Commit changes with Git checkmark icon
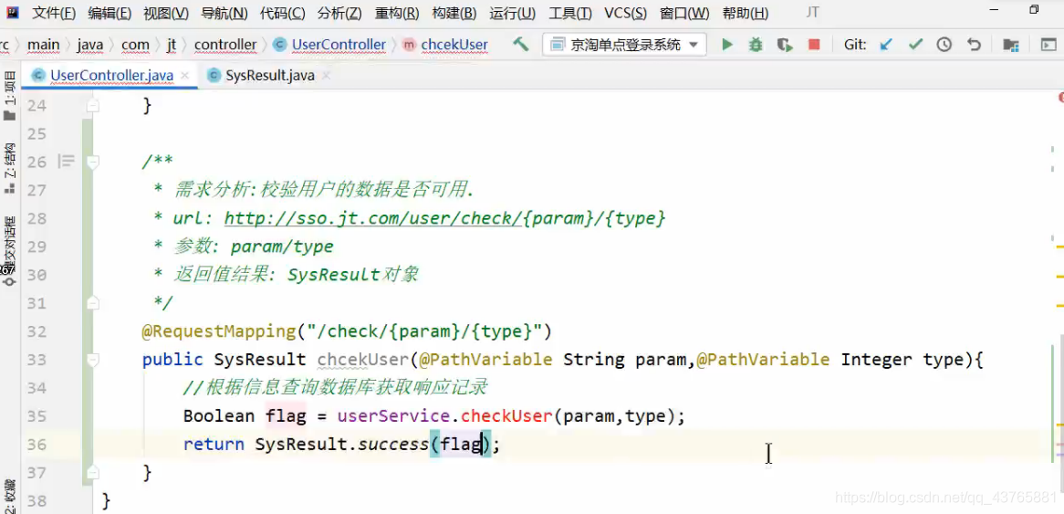 [915, 45]
